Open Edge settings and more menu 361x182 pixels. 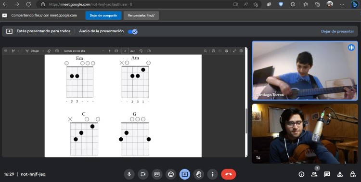(342, 4)
